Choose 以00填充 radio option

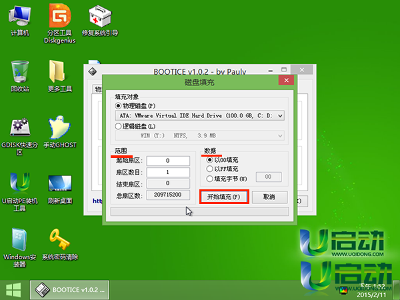[x=209, y=160]
